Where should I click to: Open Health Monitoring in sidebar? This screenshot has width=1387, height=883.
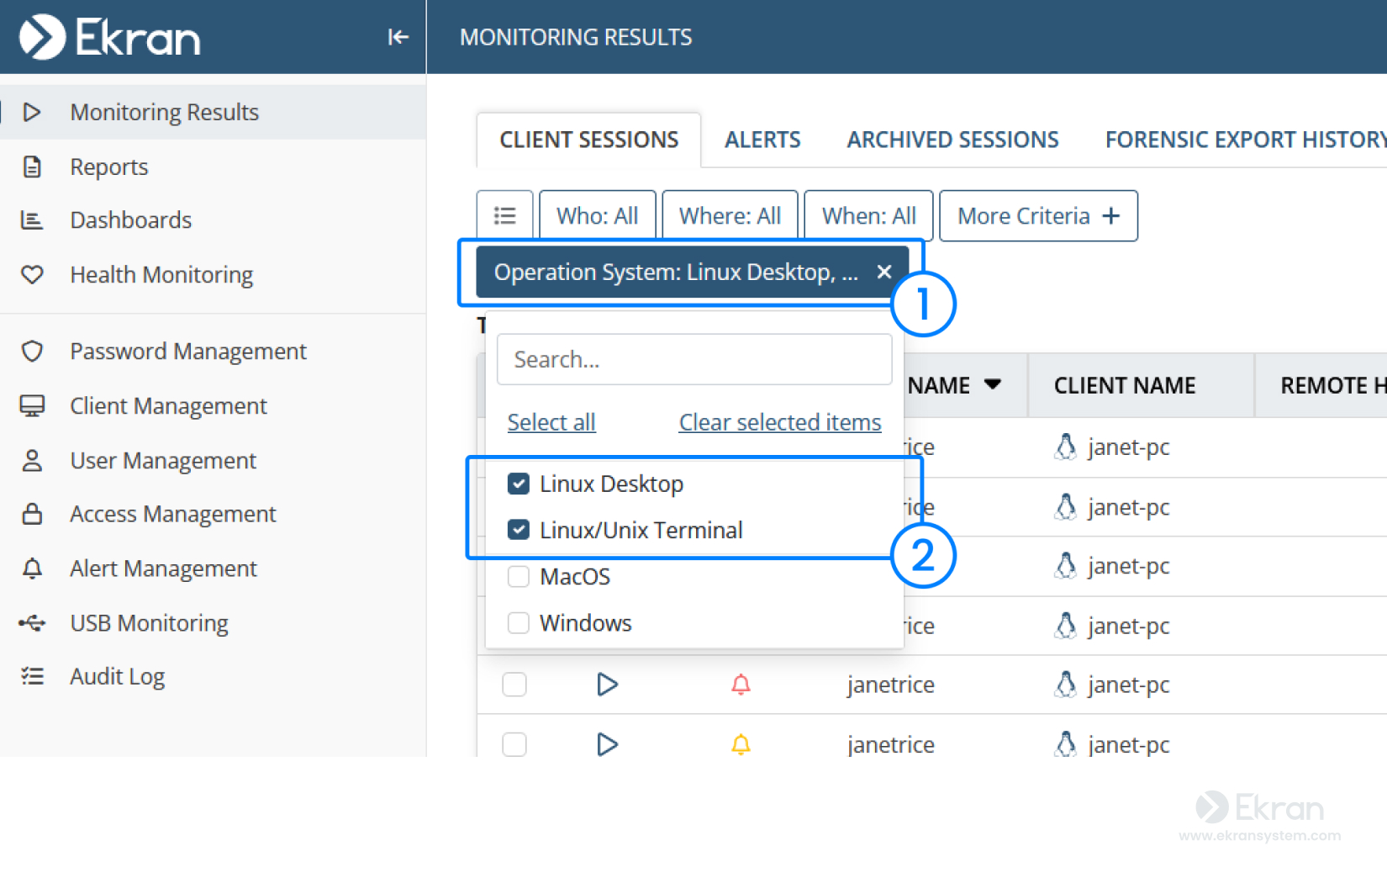coord(161,275)
